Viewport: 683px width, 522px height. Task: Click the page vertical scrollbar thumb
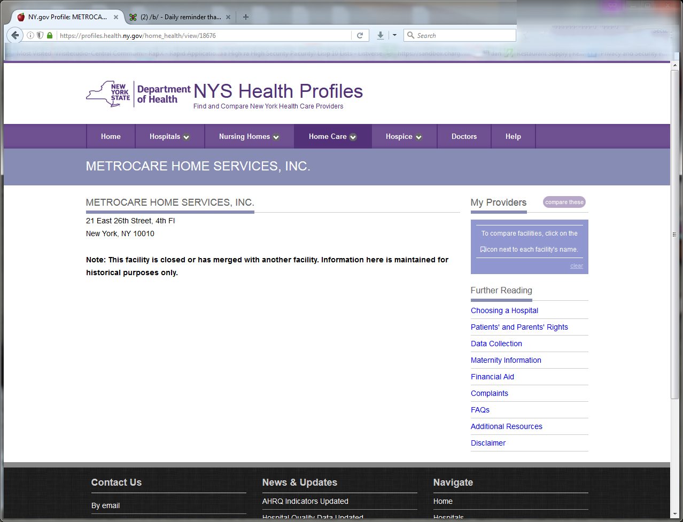(x=675, y=234)
